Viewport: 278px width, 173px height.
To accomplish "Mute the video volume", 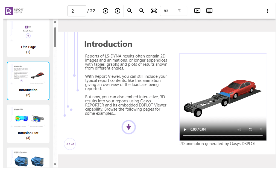I will pos(239,129).
